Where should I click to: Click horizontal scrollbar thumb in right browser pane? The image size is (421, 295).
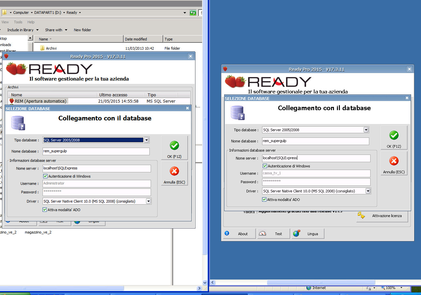point(321,282)
